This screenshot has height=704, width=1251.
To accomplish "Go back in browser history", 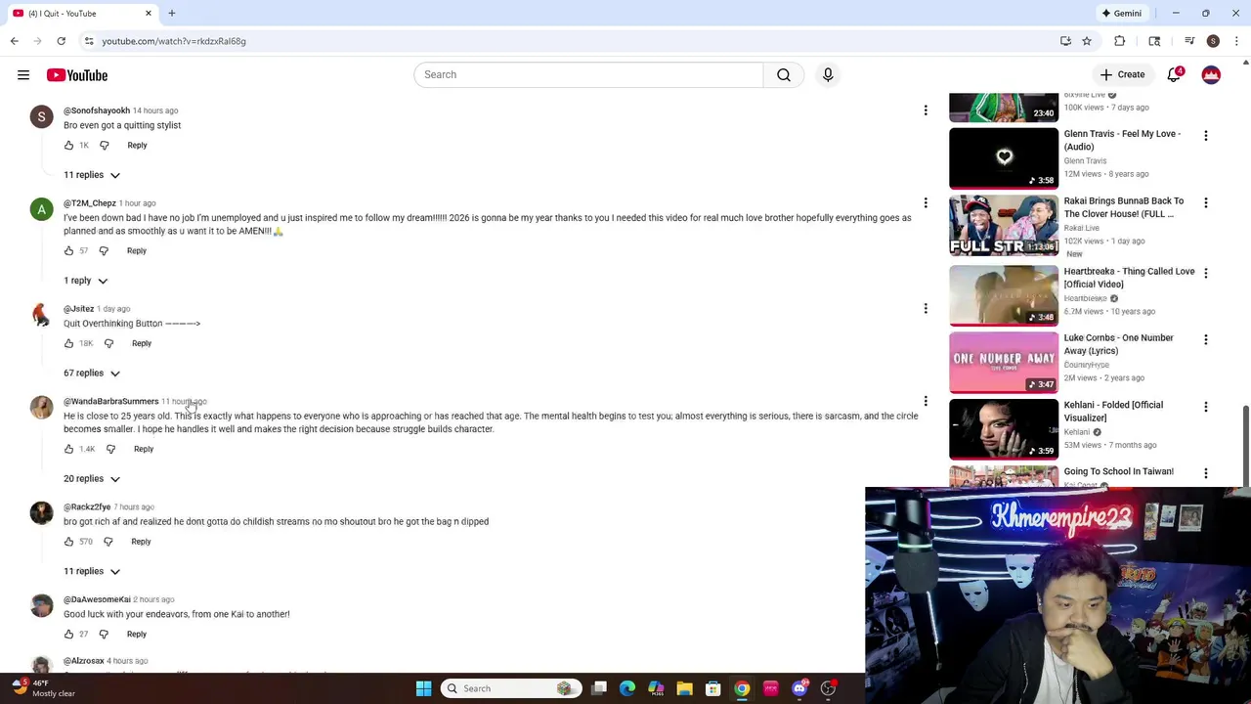I will (14, 41).
